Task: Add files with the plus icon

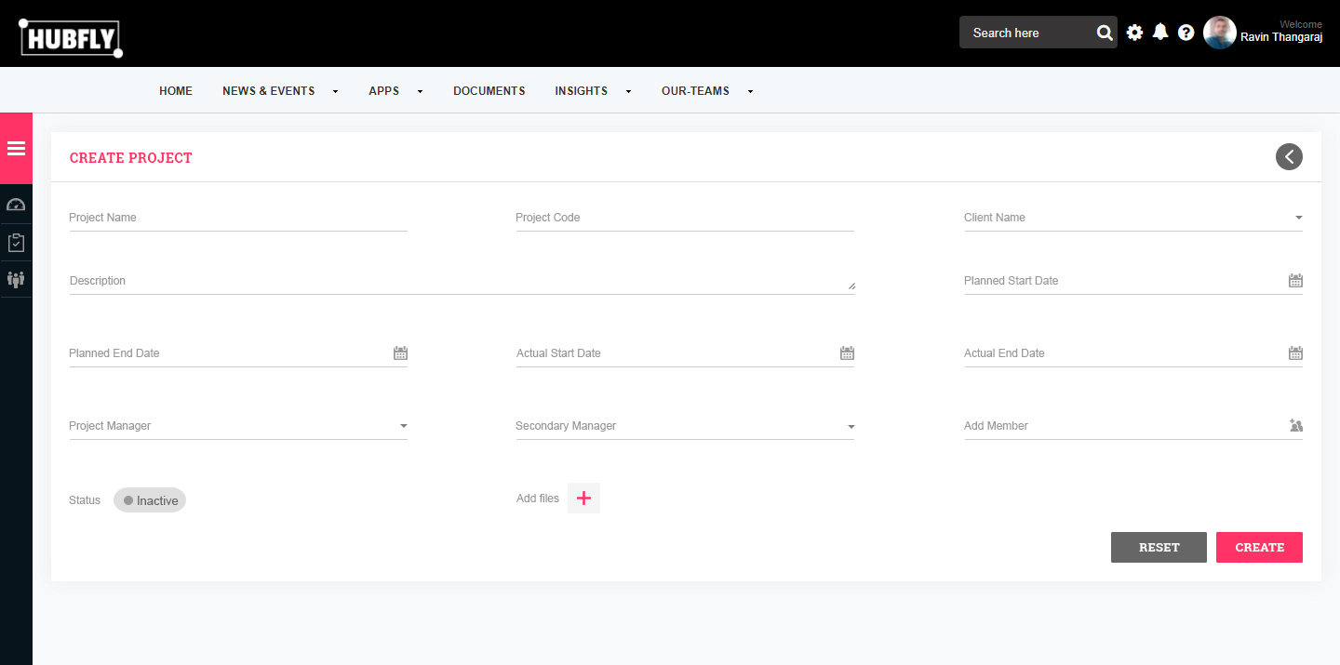Action: point(583,499)
